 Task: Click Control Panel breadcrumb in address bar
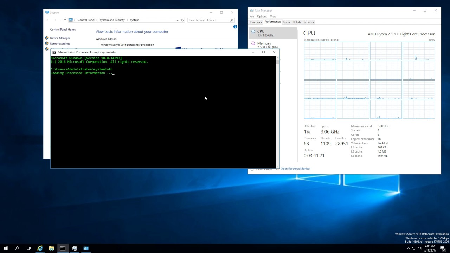click(86, 20)
